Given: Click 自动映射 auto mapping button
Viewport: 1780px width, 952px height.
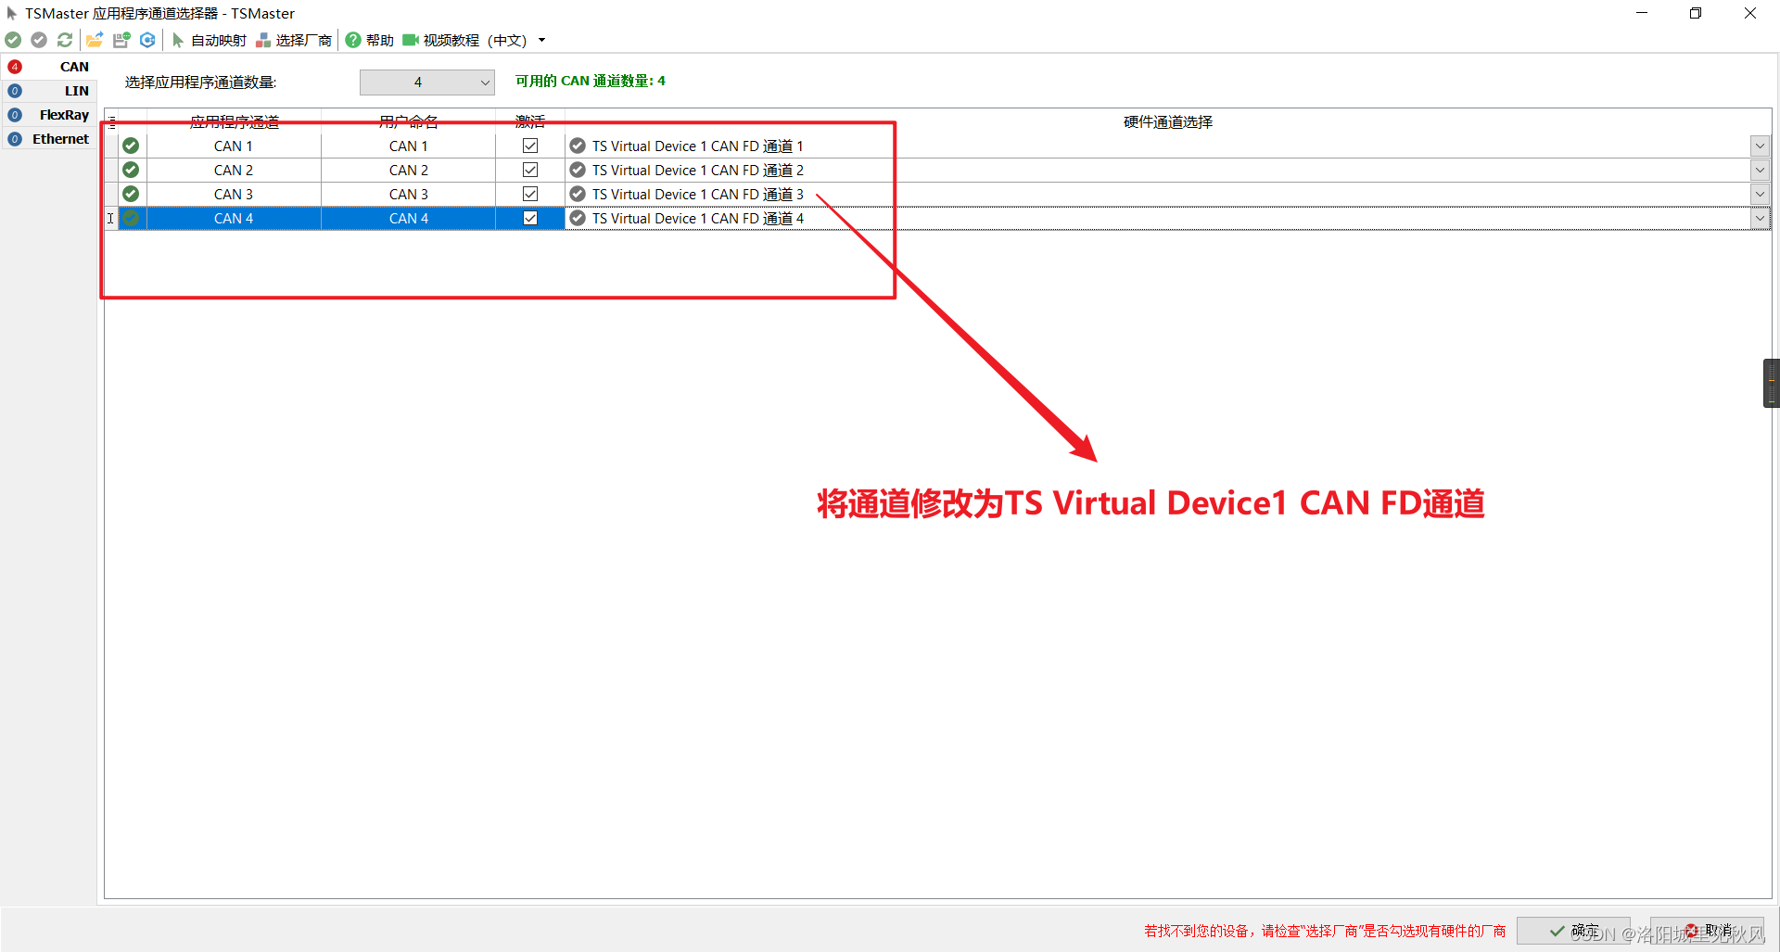Looking at the screenshot, I should [x=210, y=40].
